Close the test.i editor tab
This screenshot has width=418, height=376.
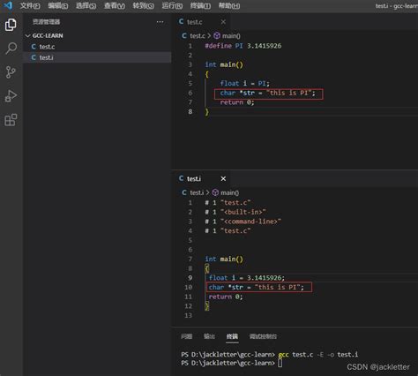tap(223, 178)
